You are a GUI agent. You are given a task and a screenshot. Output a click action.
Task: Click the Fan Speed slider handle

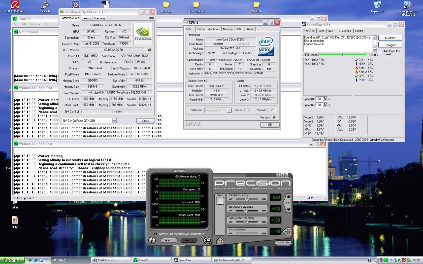point(240,233)
